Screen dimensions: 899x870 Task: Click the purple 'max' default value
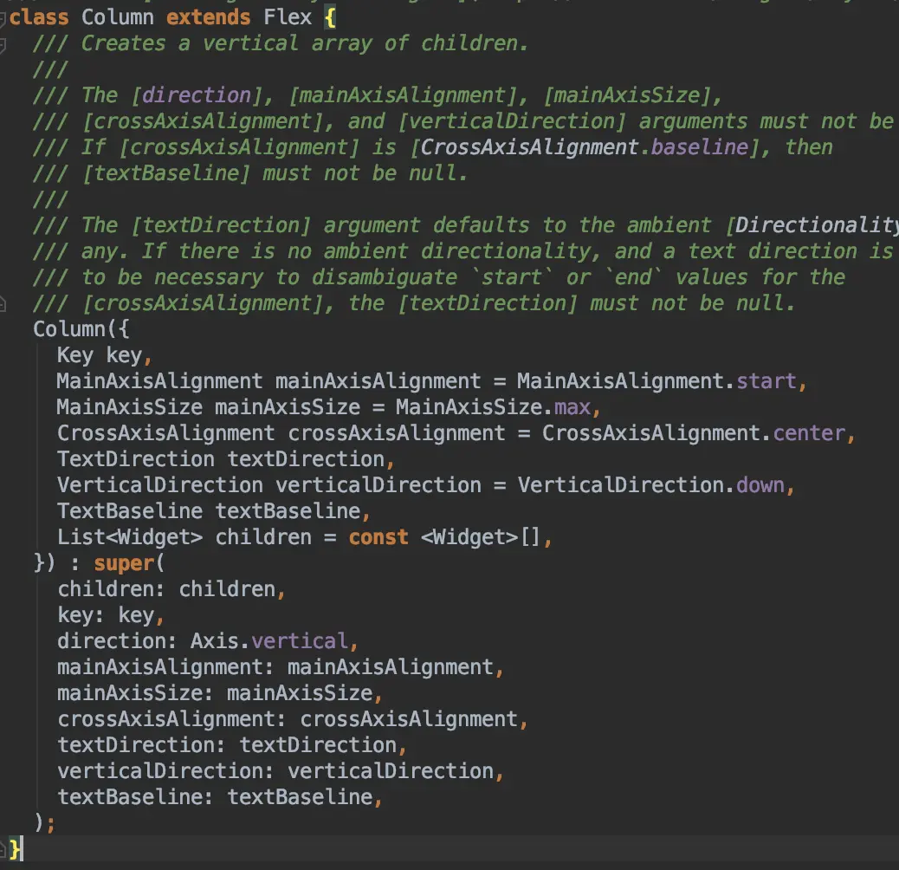click(x=572, y=407)
